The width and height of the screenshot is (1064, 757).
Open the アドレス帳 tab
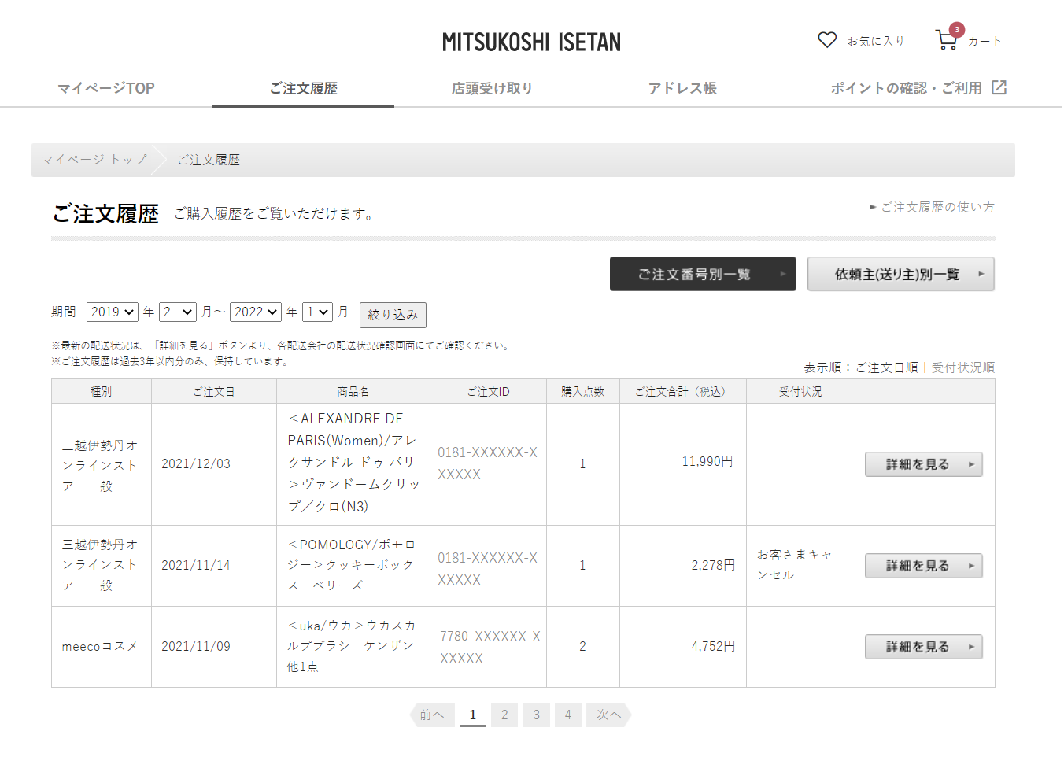(682, 88)
